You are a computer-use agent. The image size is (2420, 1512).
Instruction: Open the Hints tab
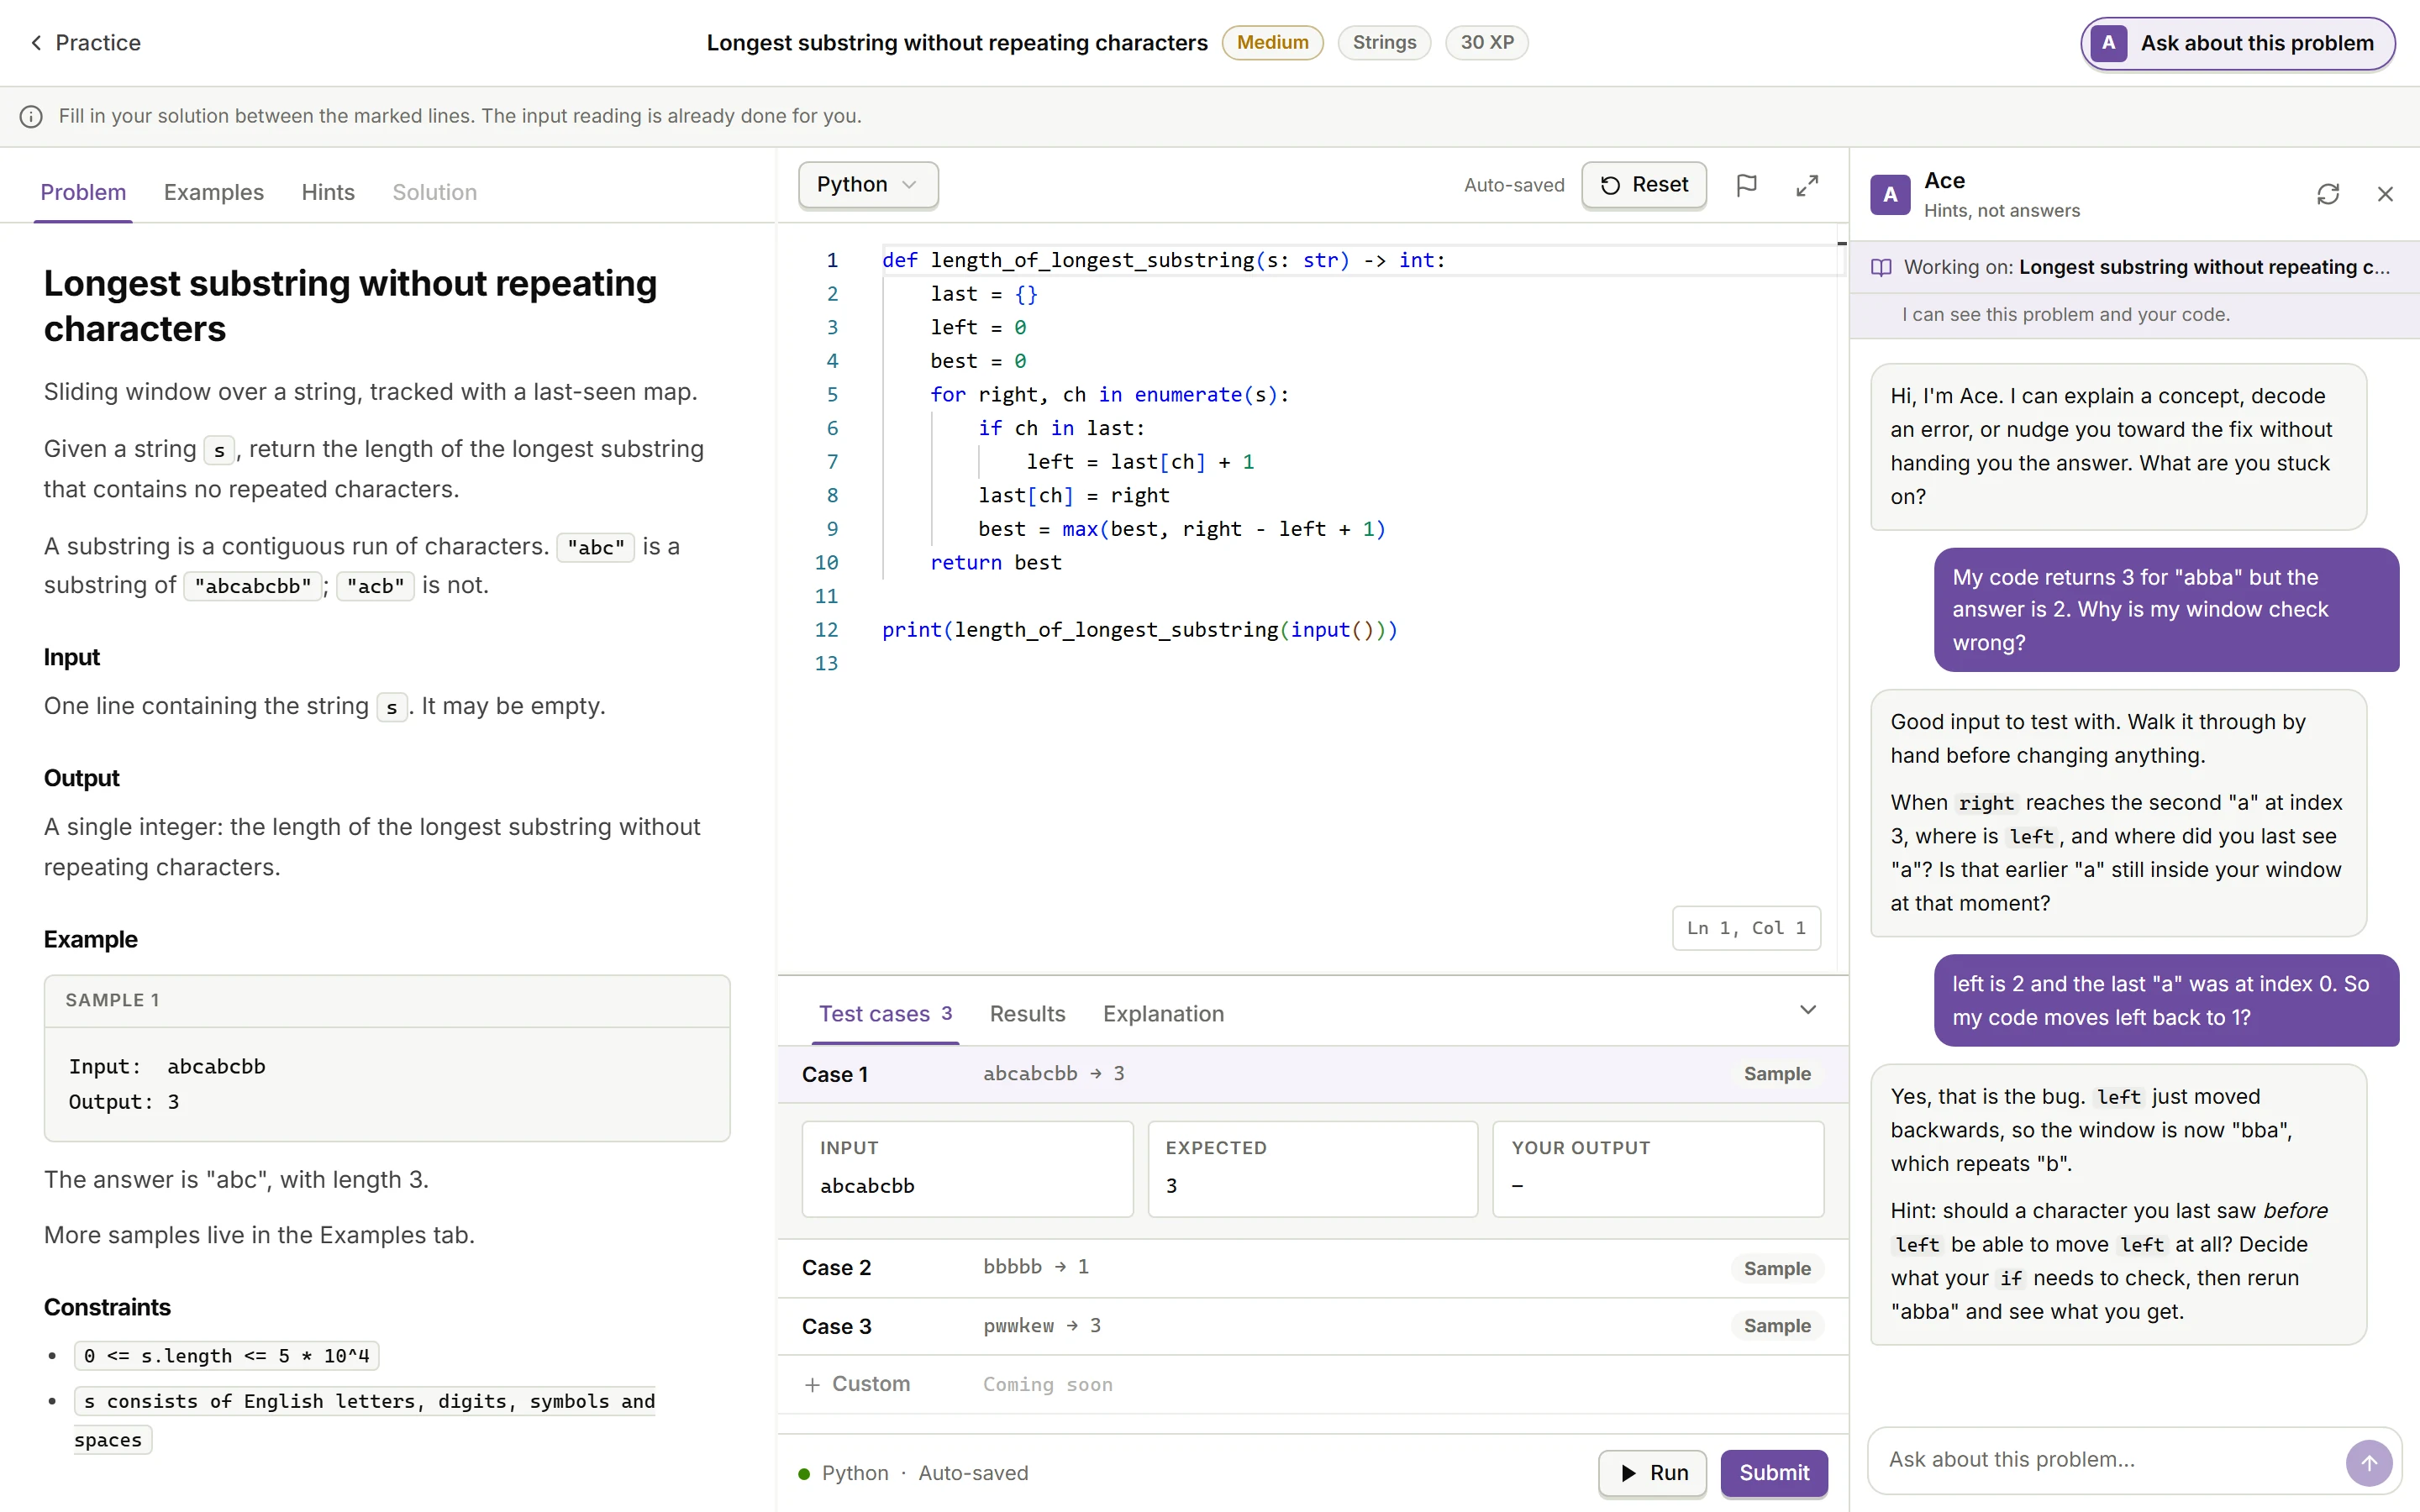(x=328, y=192)
